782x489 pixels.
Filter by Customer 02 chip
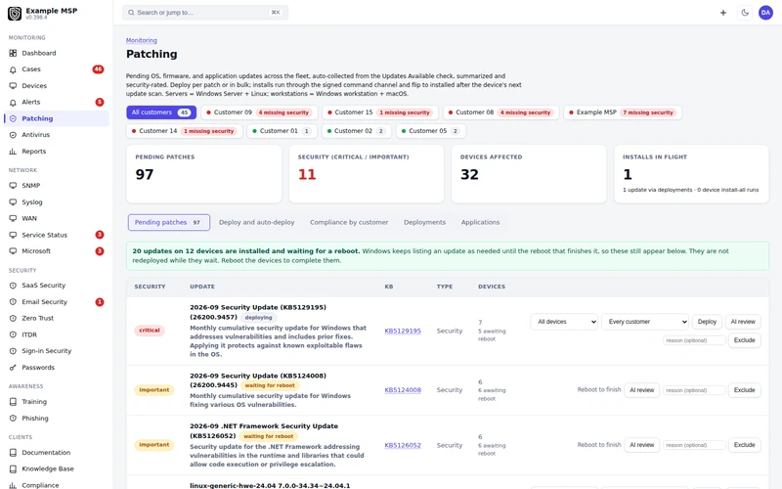356,131
